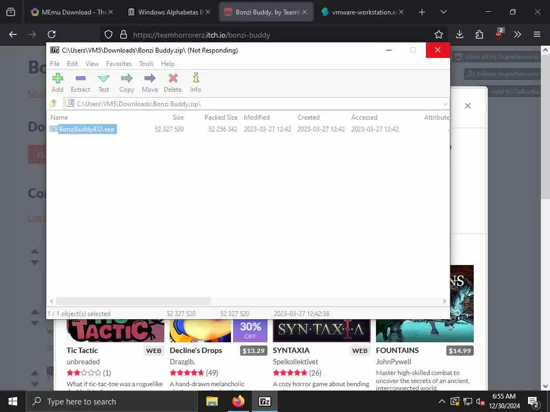This screenshot has height=412, width=550.
Task: Click the Windows Start button
Action: coord(13,401)
